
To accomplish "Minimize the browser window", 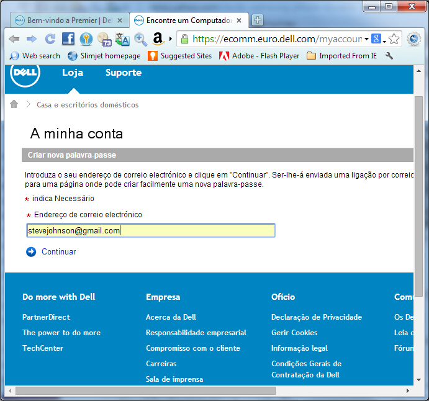I will [372, 6].
